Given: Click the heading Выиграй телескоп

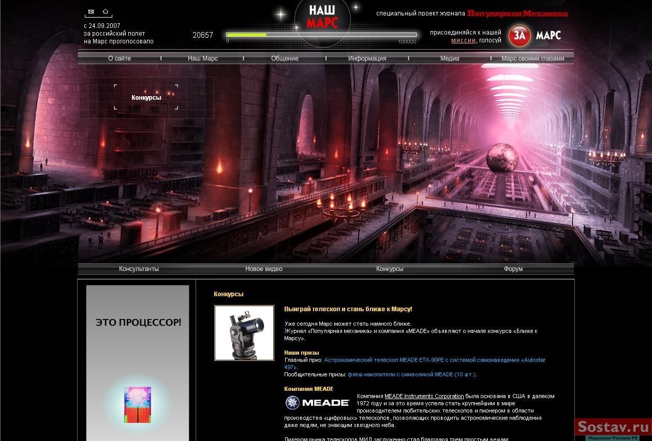Looking at the screenshot, I should pos(348,309).
